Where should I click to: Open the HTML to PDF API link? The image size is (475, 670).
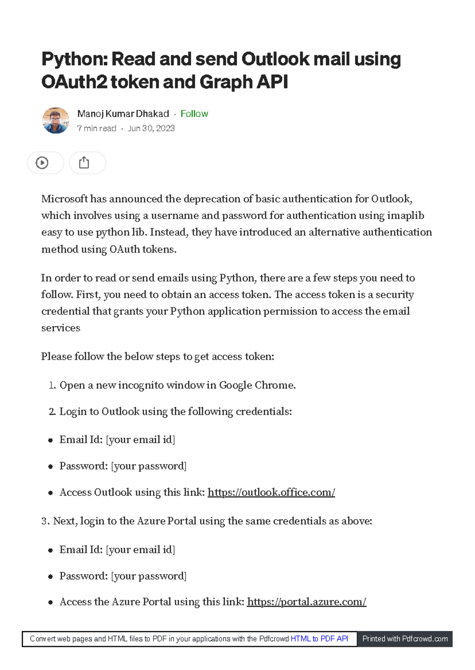click(319, 639)
